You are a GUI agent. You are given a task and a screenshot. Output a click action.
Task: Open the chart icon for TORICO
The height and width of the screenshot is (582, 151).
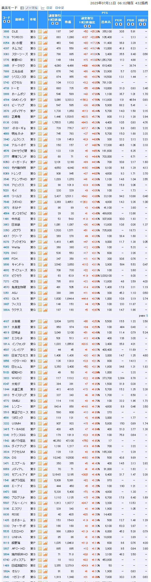[45, 37]
